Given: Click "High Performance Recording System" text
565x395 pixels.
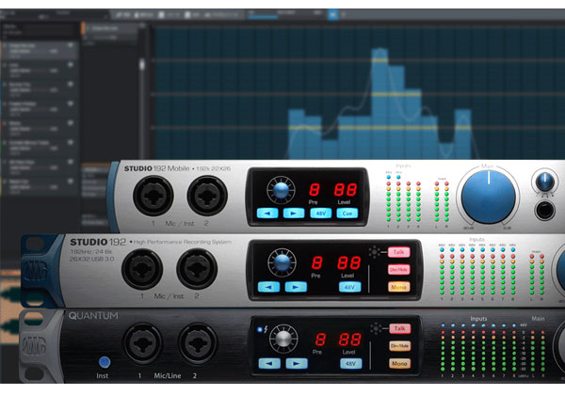Looking at the screenshot, I should point(183,242).
